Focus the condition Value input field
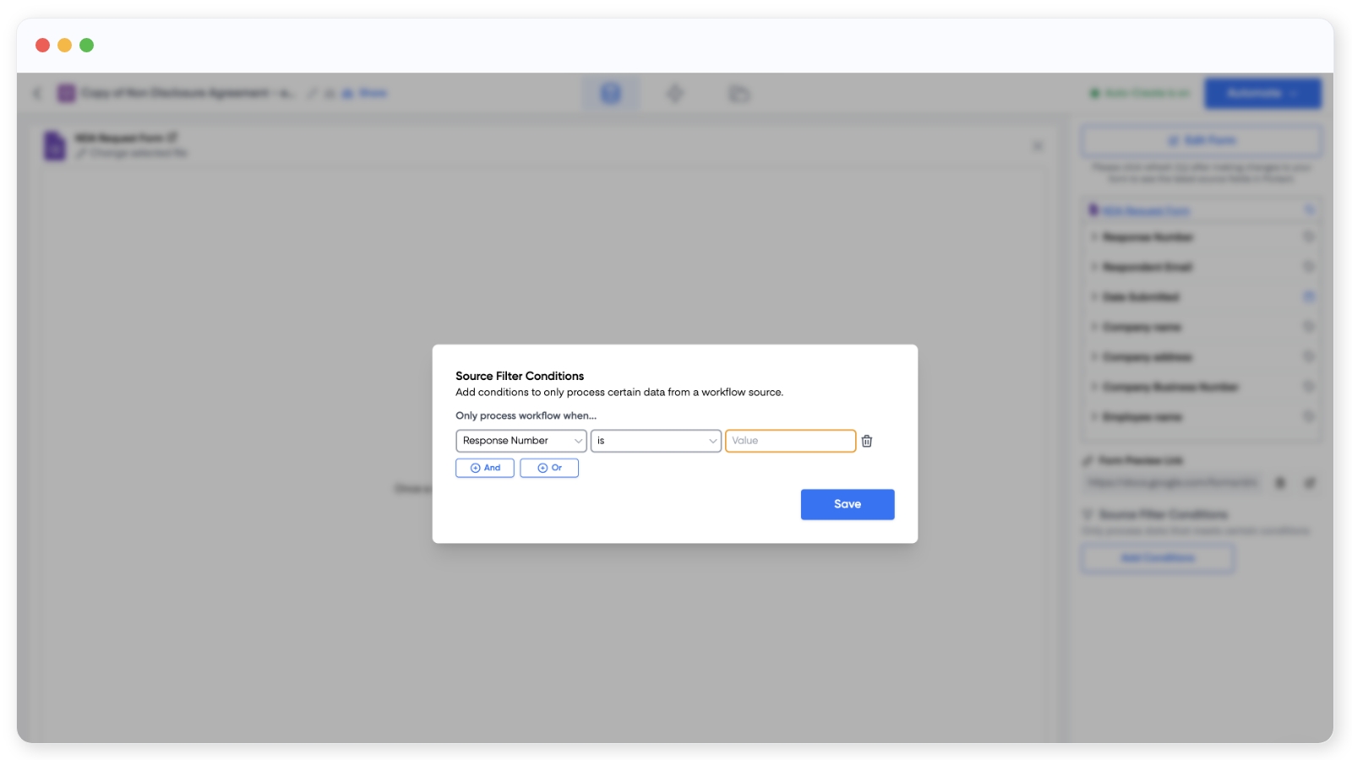This screenshot has height=760, width=1352. coord(790,441)
